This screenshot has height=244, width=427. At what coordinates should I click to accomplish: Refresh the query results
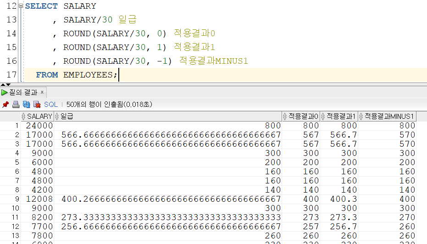[27, 104]
